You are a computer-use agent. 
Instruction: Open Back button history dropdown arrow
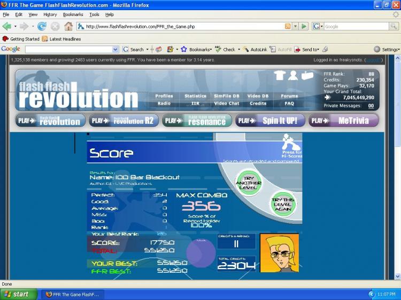(x=16, y=26)
